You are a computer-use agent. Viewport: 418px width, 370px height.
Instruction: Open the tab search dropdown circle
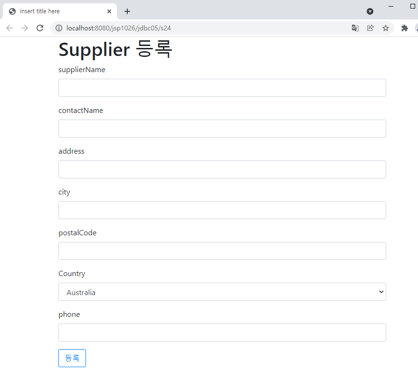(370, 11)
